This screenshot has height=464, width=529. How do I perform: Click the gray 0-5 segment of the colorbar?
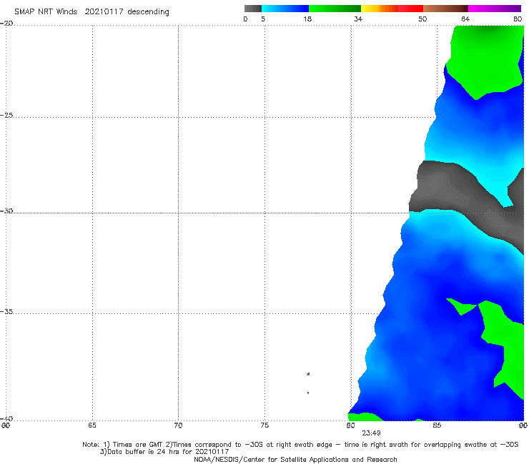253,9
